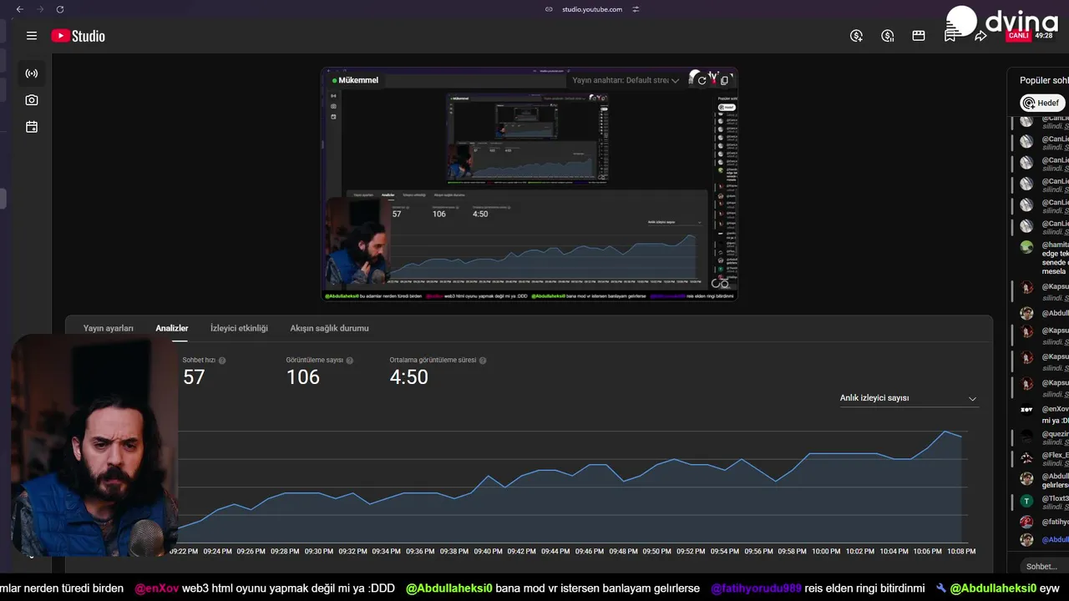Open help icon next to Sohbet hızı
1069x601 pixels.
pos(222,361)
